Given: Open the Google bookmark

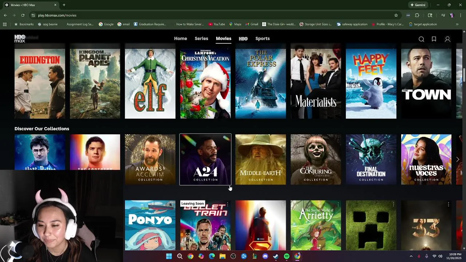Looking at the screenshot, I should (106, 24).
